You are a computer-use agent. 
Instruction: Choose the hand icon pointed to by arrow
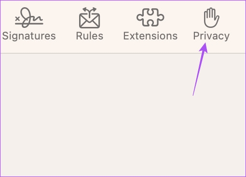211,18
